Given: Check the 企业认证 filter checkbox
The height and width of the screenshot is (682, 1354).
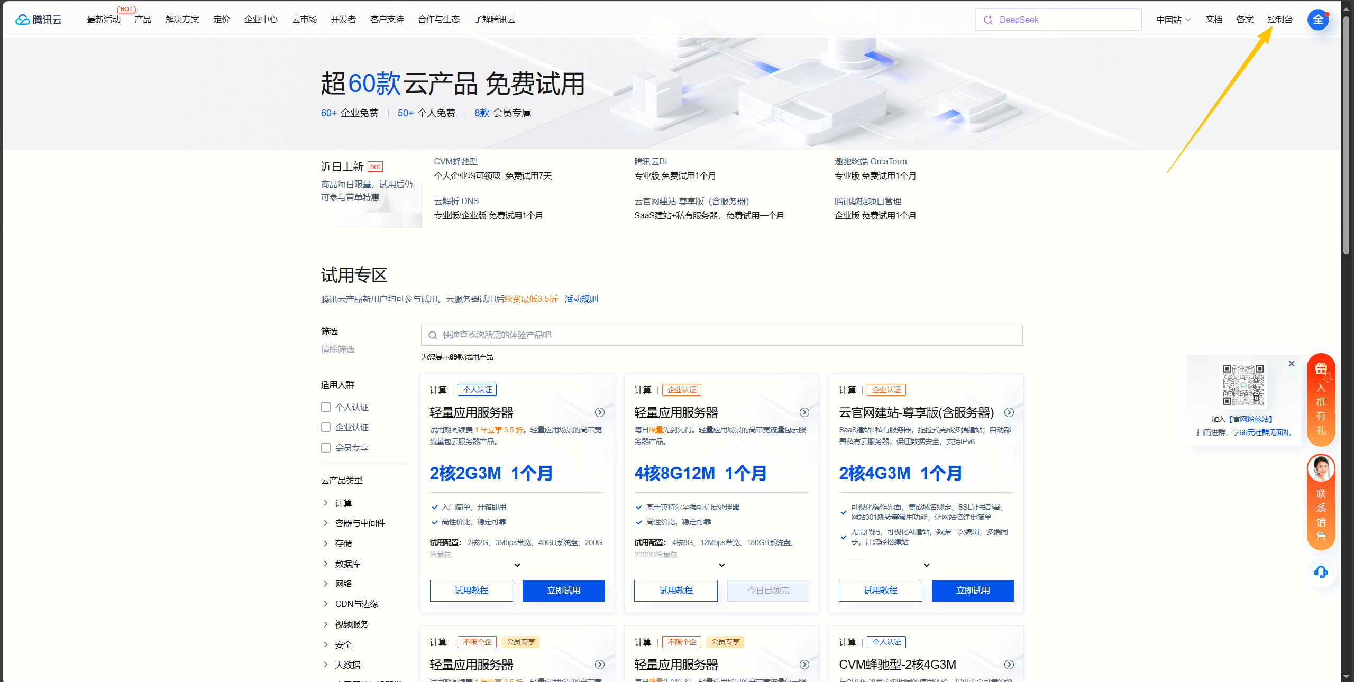Looking at the screenshot, I should coord(326,427).
